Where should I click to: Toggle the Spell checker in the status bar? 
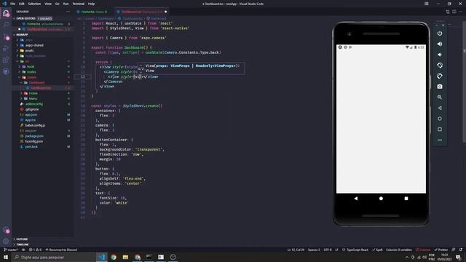click(x=377, y=250)
